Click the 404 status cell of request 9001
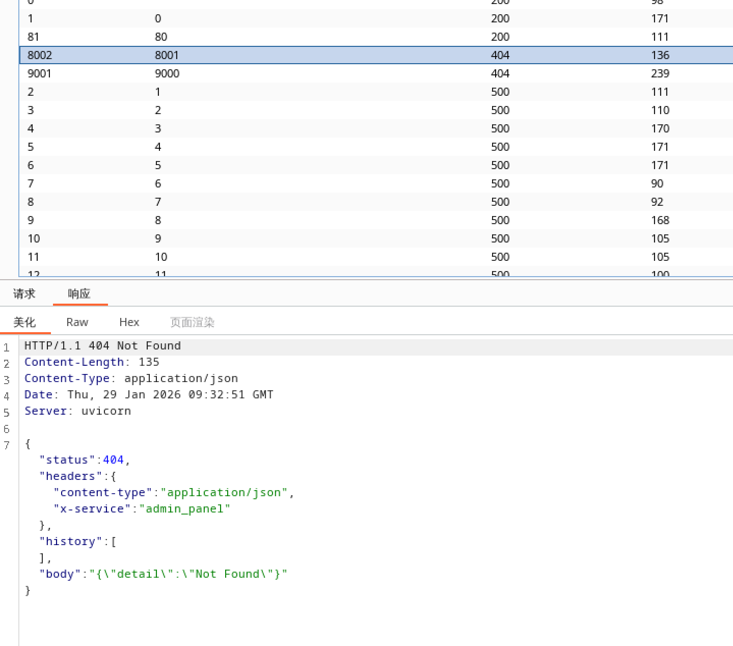733x646 pixels. 500,73
